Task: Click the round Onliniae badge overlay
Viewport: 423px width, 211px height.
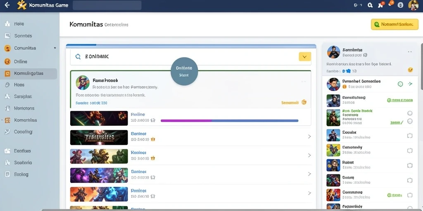Action: pyautogui.click(x=185, y=71)
